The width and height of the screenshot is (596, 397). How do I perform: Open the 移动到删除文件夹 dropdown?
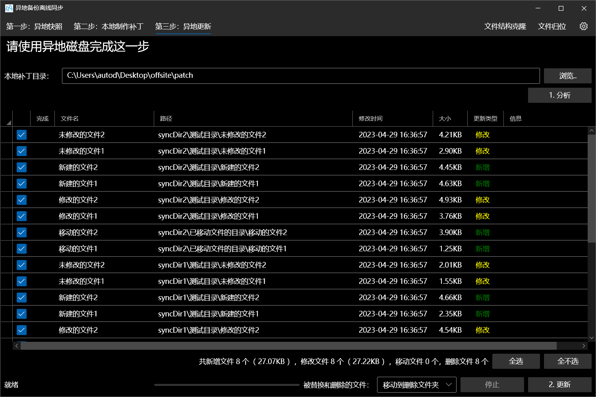coord(416,385)
